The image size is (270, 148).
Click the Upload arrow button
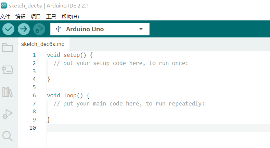coord(24,29)
